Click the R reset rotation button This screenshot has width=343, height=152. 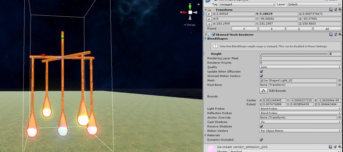[x=209, y=19]
